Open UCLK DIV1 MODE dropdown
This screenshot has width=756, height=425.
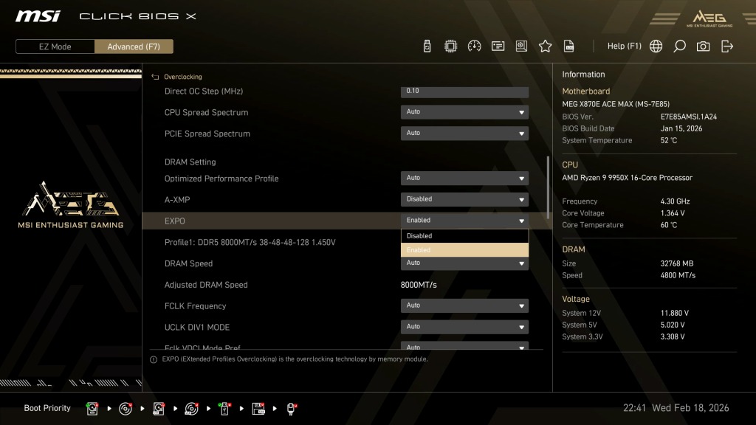[464, 327]
